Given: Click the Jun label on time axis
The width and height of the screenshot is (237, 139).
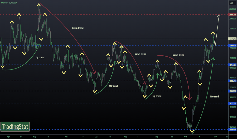Looking at the screenshot, I should 66,136.
